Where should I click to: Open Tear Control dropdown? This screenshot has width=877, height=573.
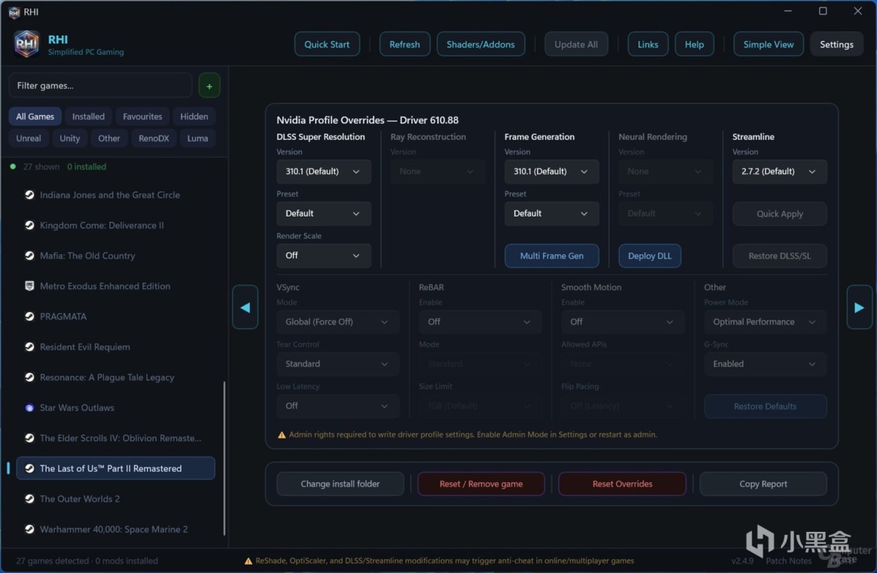pos(338,364)
